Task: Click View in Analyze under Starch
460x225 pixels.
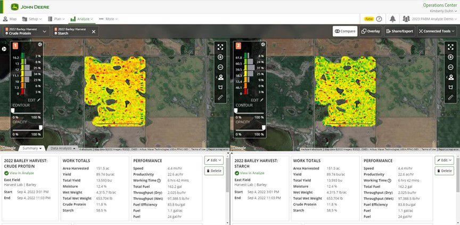Action: pos(249,173)
